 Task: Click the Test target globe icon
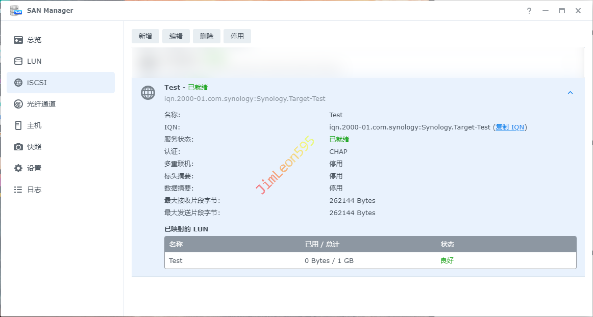point(148,93)
